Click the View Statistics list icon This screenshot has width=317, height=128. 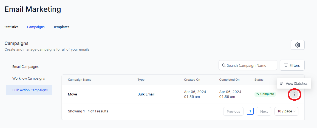point(281,83)
